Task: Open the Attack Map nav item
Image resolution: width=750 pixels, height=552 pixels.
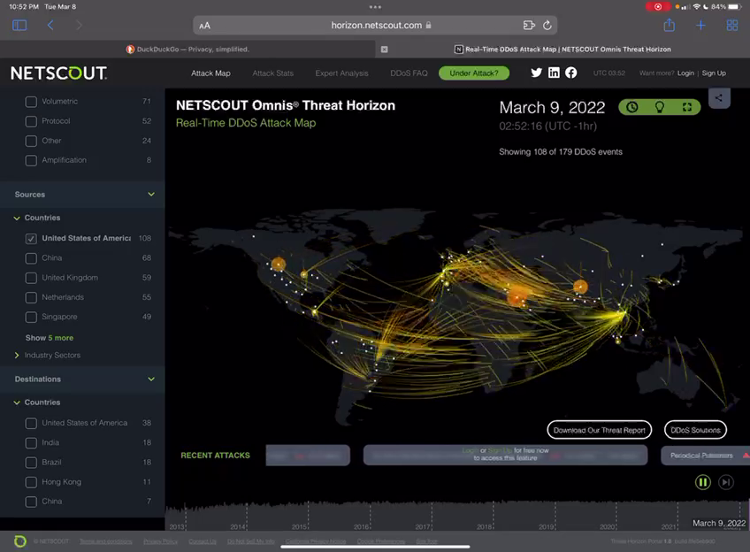Action: tap(210, 73)
